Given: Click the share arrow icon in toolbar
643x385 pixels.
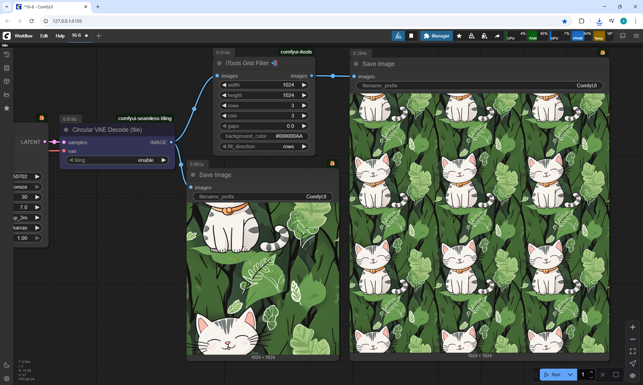Looking at the screenshot, I should tap(497, 36).
